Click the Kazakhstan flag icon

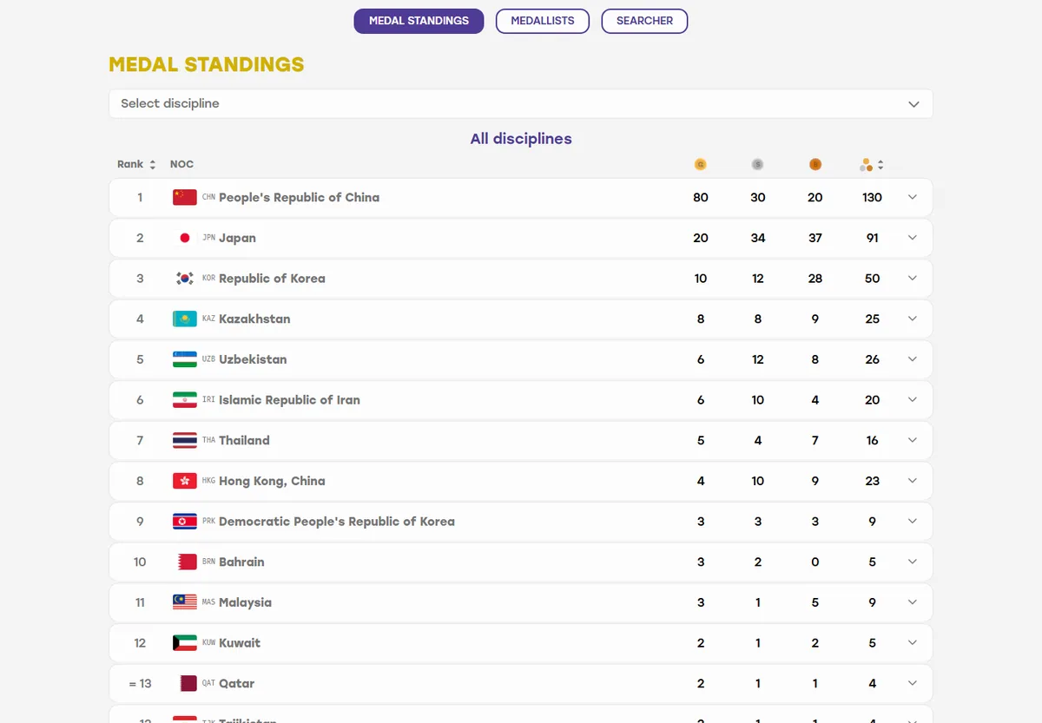pos(184,319)
